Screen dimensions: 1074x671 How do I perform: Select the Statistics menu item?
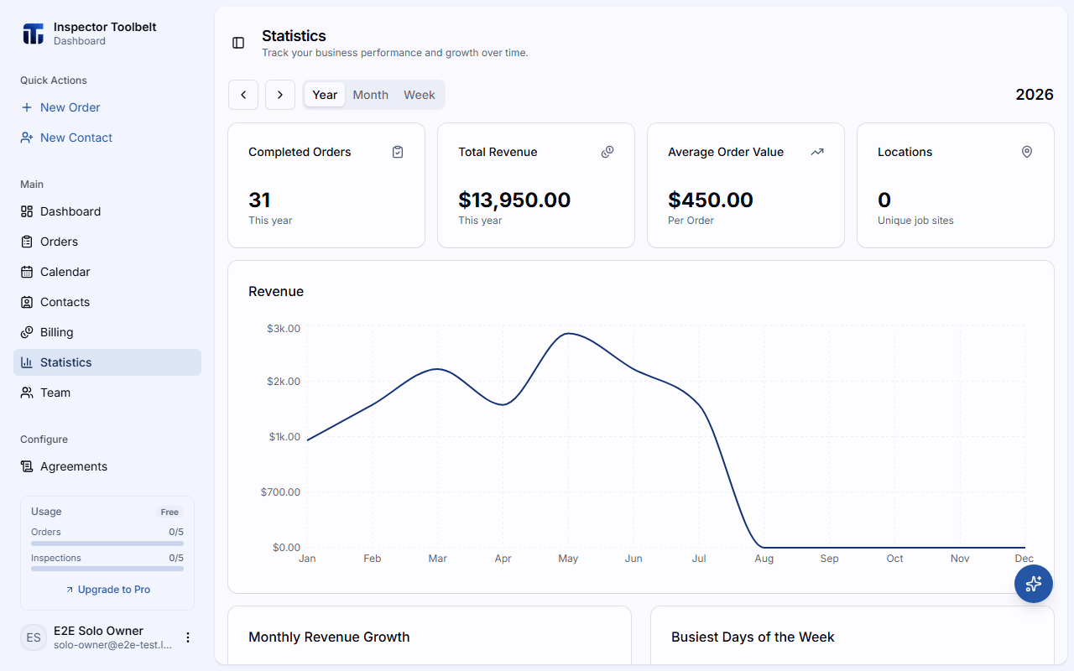pos(107,362)
